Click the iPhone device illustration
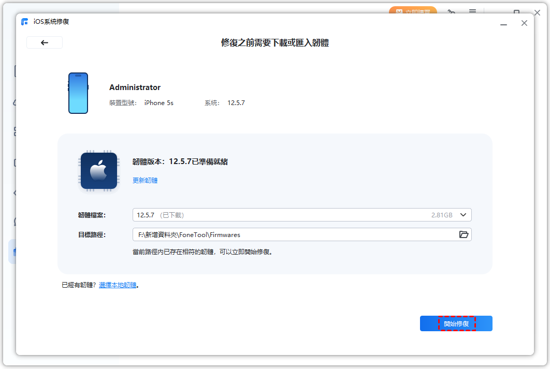The height and width of the screenshot is (369, 550). click(78, 93)
